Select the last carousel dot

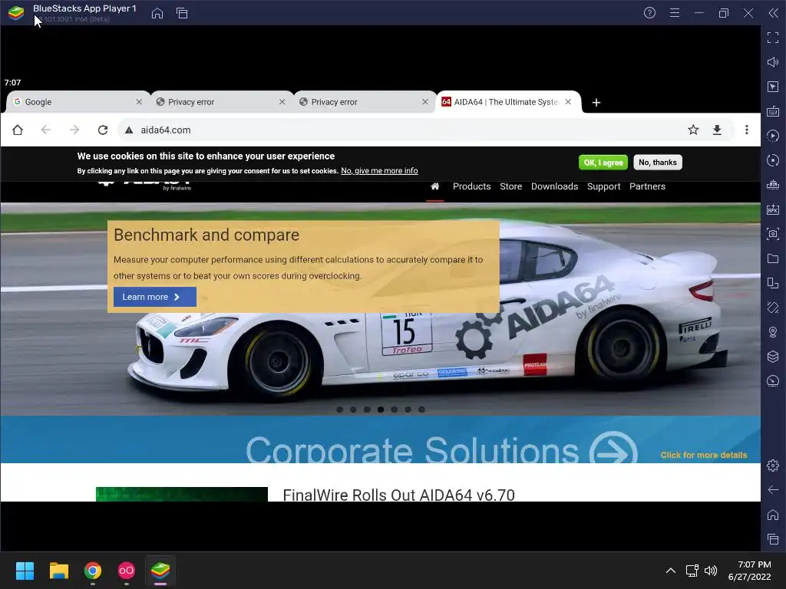tap(422, 410)
